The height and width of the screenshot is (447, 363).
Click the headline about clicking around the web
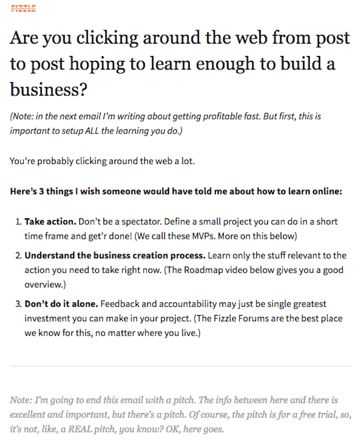[x=179, y=63]
